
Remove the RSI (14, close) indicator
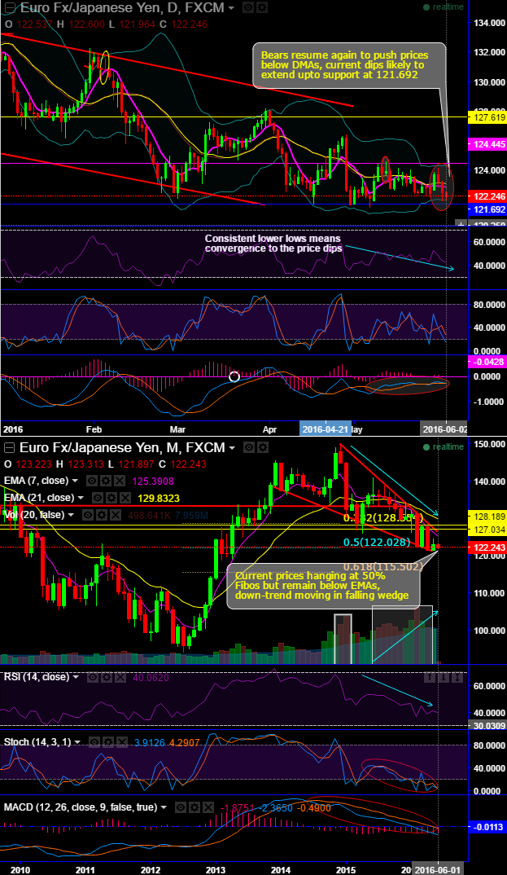click(x=121, y=677)
